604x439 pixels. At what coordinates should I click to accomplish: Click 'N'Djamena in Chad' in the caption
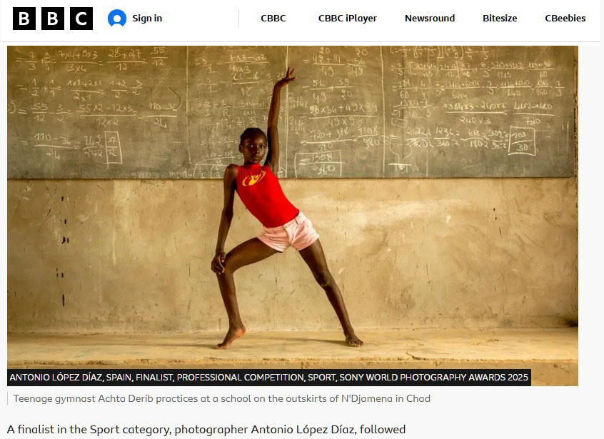click(x=386, y=398)
